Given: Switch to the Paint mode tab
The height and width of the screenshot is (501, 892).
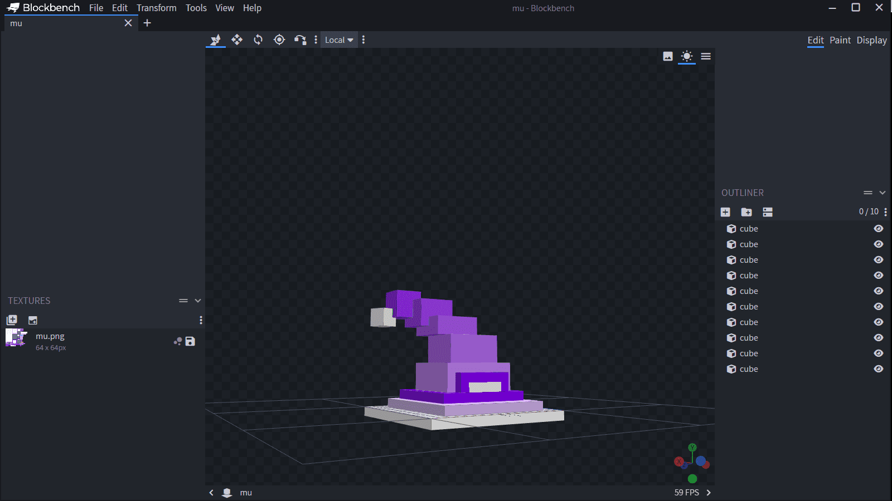Looking at the screenshot, I should click(x=840, y=40).
